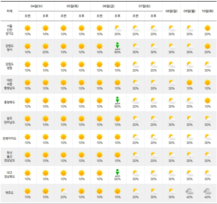The image size is (217, 204).
Task: Click the partly cloudy icon for 대전 세종 충청남도 on 07일 오전
Action: coord(135,83)
